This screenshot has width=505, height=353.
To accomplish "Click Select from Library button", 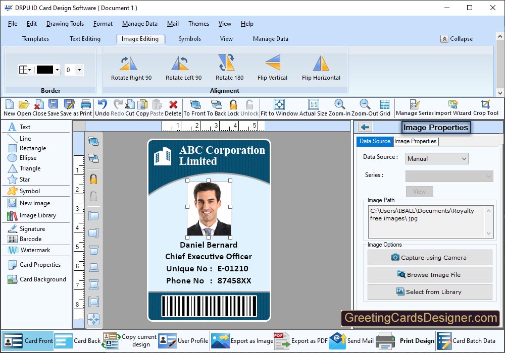I will [x=430, y=292].
